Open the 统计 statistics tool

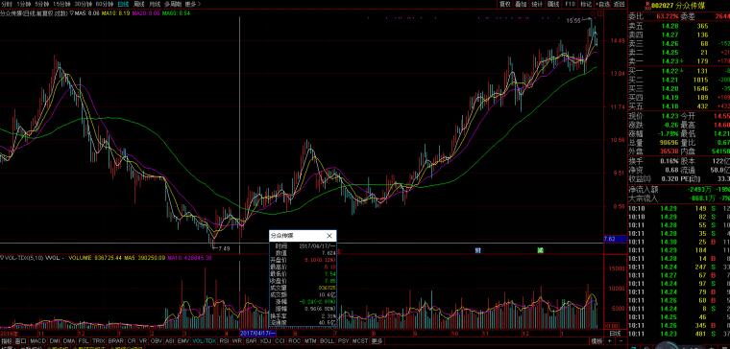pos(537,4)
